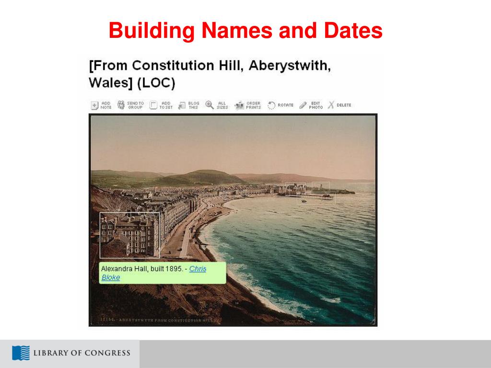
Task: Click the Send to Group icon
Action: (121, 105)
